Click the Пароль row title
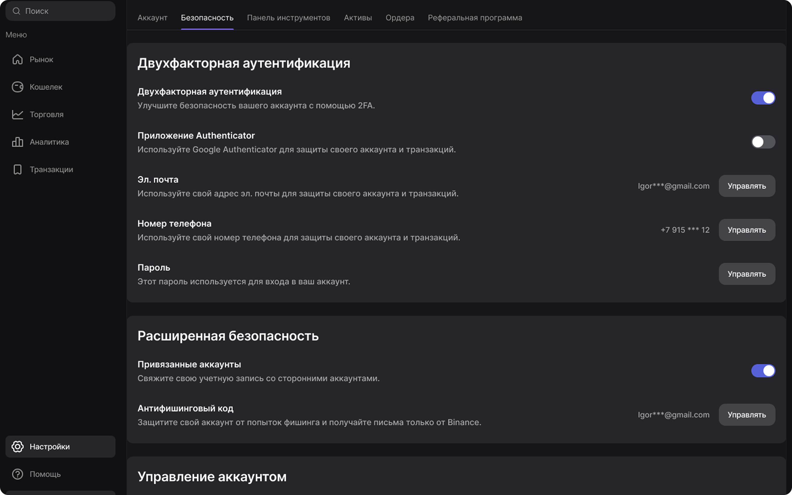This screenshot has width=792, height=495. click(x=154, y=268)
